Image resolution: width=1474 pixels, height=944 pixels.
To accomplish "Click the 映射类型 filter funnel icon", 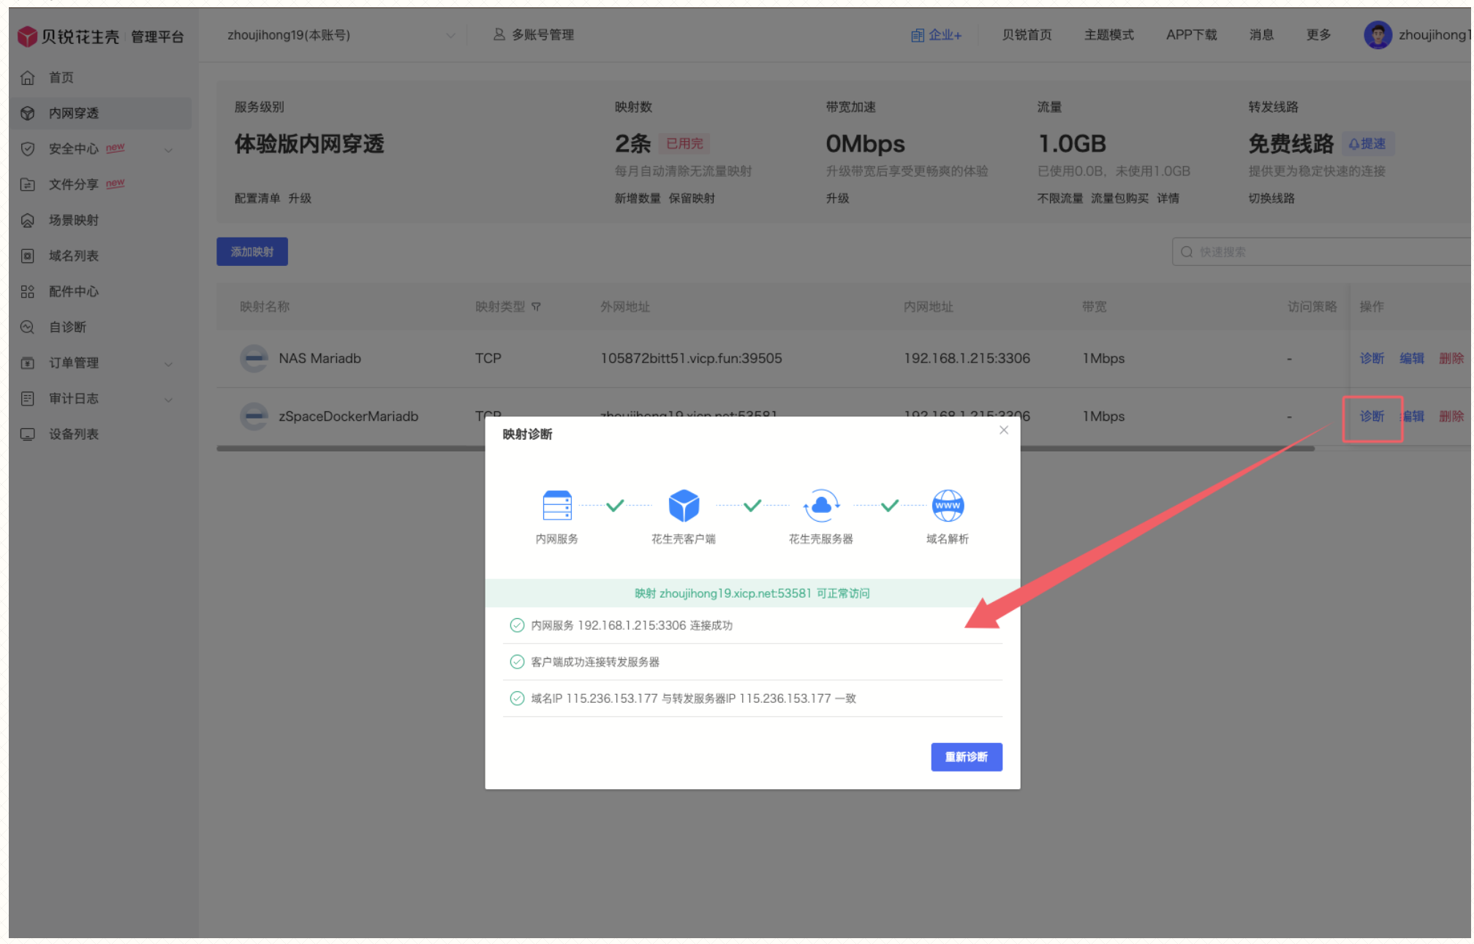I will pos(536,307).
